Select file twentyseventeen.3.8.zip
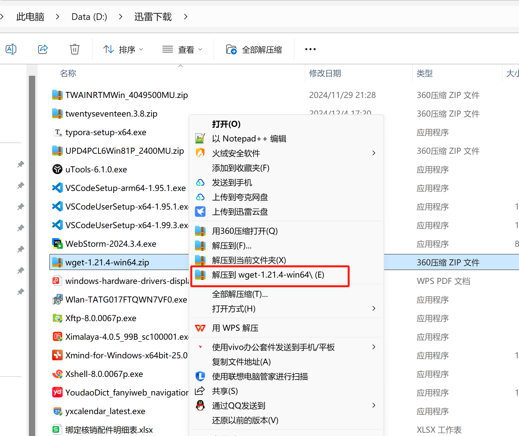The width and height of the screenshot is (519, 436). [111, 114]
